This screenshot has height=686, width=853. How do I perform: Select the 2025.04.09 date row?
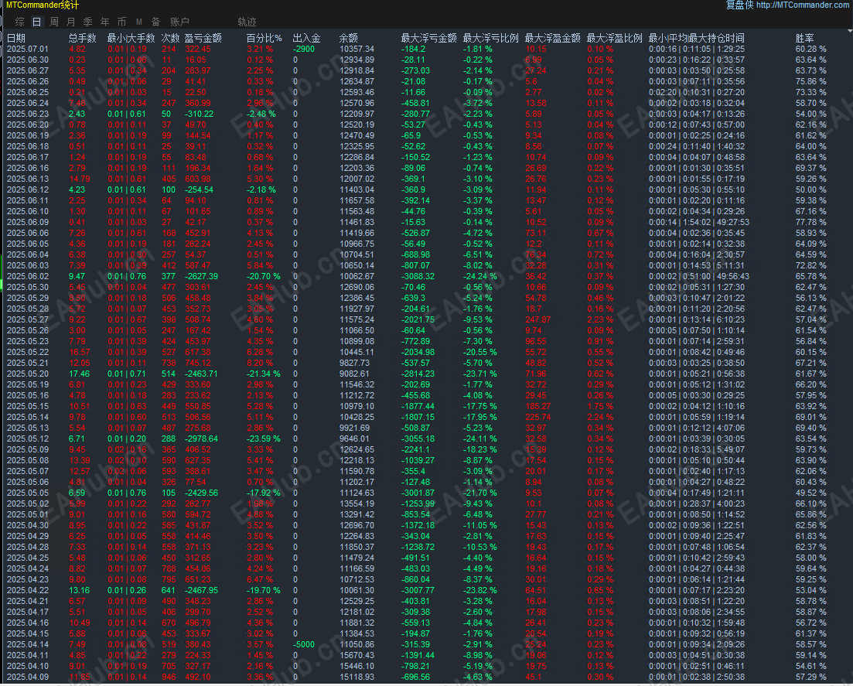tap(427, 677)
